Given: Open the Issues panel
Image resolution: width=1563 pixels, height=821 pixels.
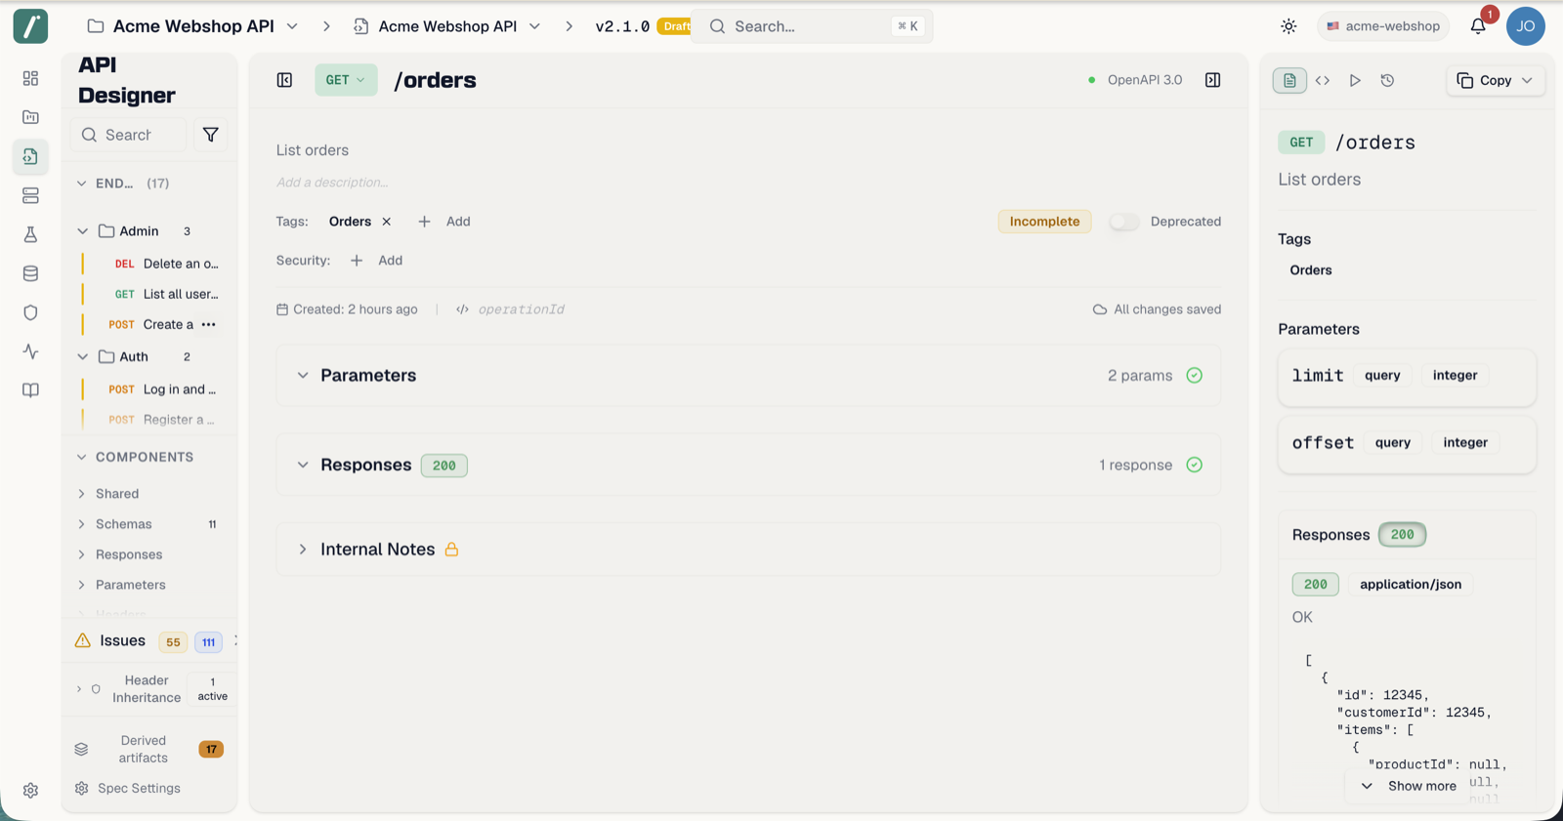Looking at the screenshot, I should pos(123,641).
